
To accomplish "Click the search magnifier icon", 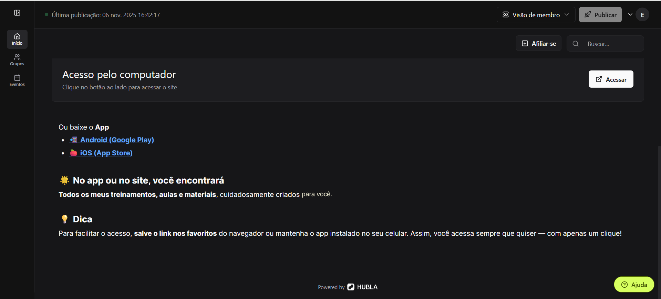I will coord(576,44).
